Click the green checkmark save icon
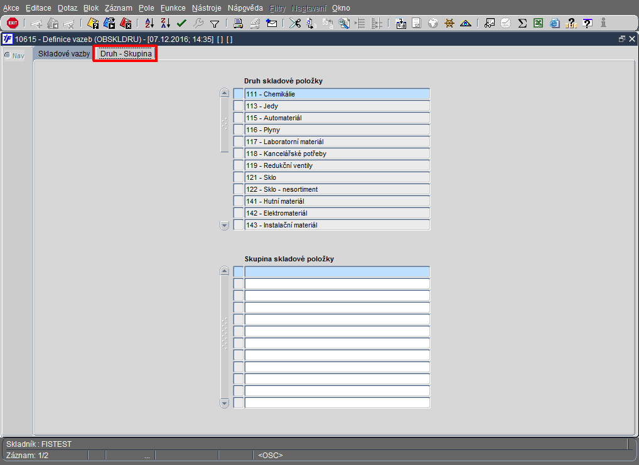639x465 pixels. [181, 23]
